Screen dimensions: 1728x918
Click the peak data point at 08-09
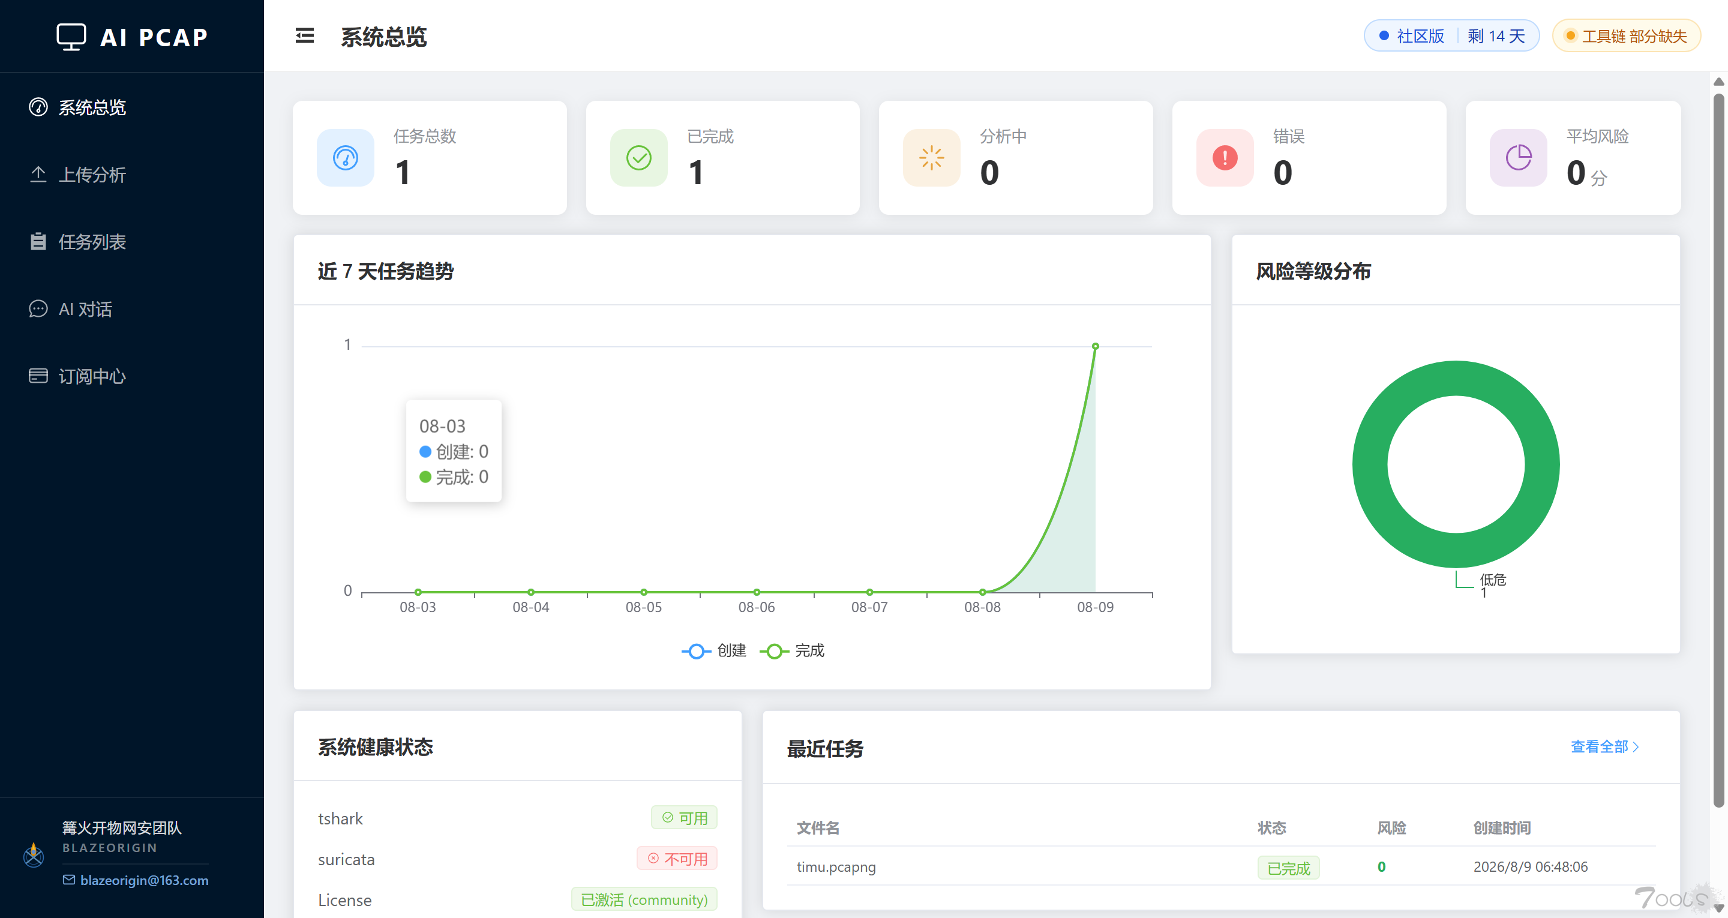(x=1096, y=346)
